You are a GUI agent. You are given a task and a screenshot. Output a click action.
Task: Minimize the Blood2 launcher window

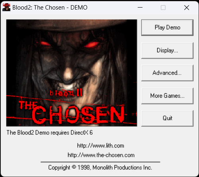pyautogui.click(x=140, y=8)
